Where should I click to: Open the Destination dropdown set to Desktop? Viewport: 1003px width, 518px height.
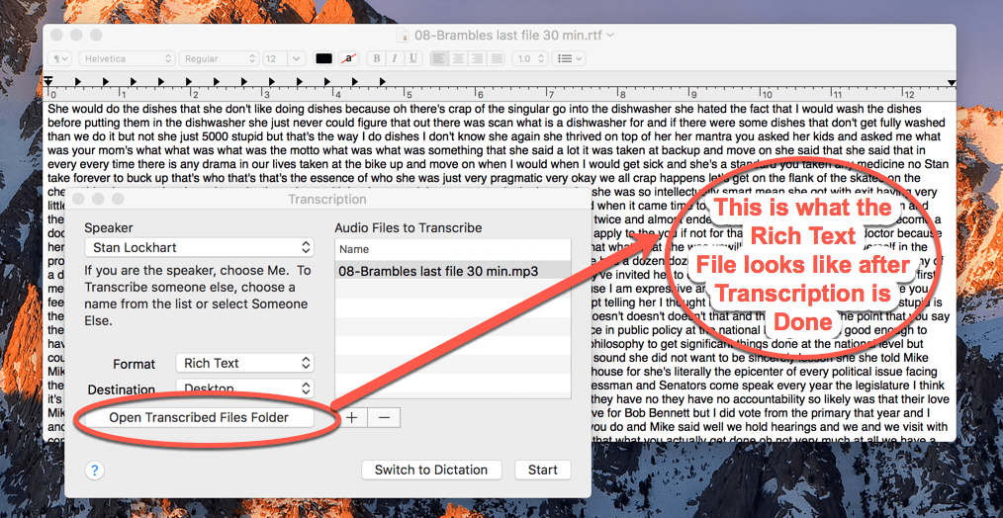pos(245,388)
